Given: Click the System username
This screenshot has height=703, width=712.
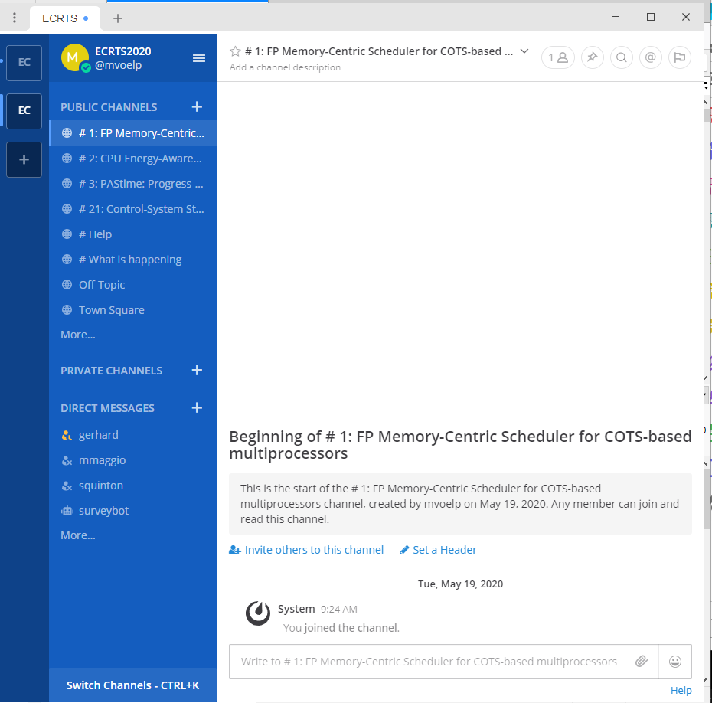Looking at the screenshot, I should 296,609.
